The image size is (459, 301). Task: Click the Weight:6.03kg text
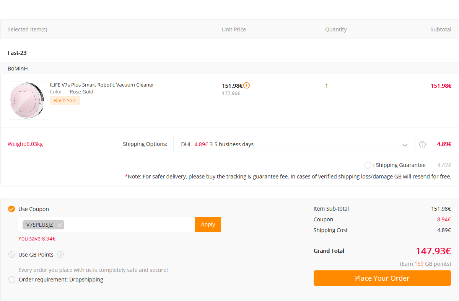click(x=25, y=144)
